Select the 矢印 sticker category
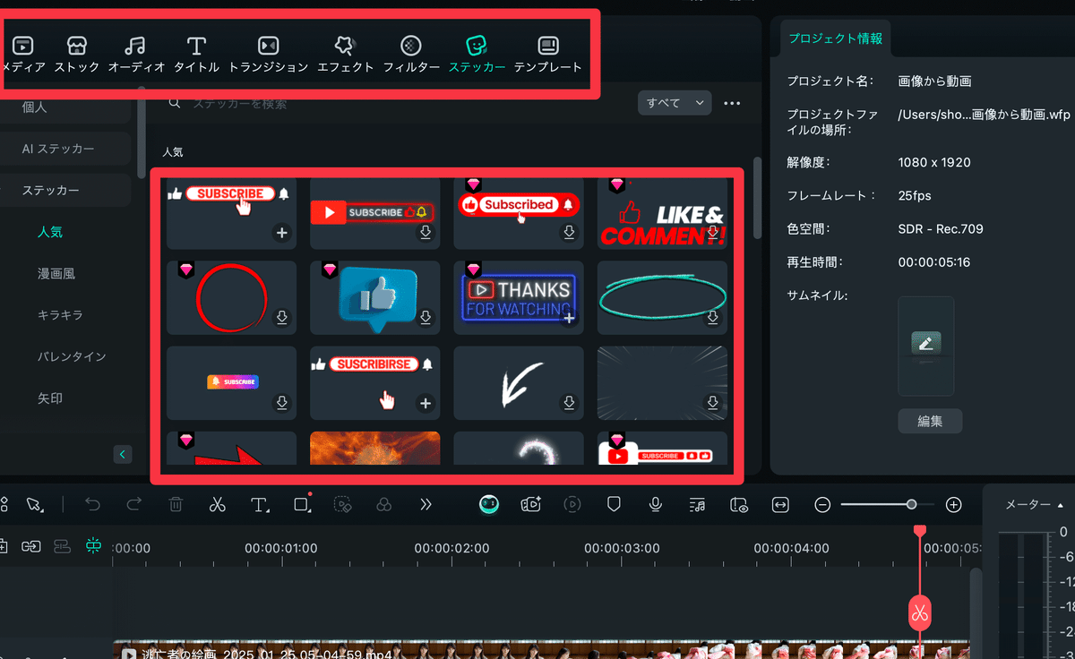This screenshot has width=1075, height=659. click(x=50, y=398)
